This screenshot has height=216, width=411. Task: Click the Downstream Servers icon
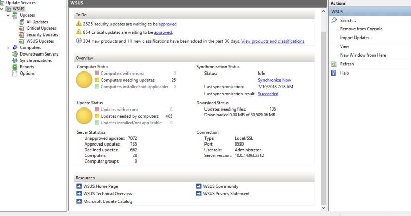click(x=15, y=54)
